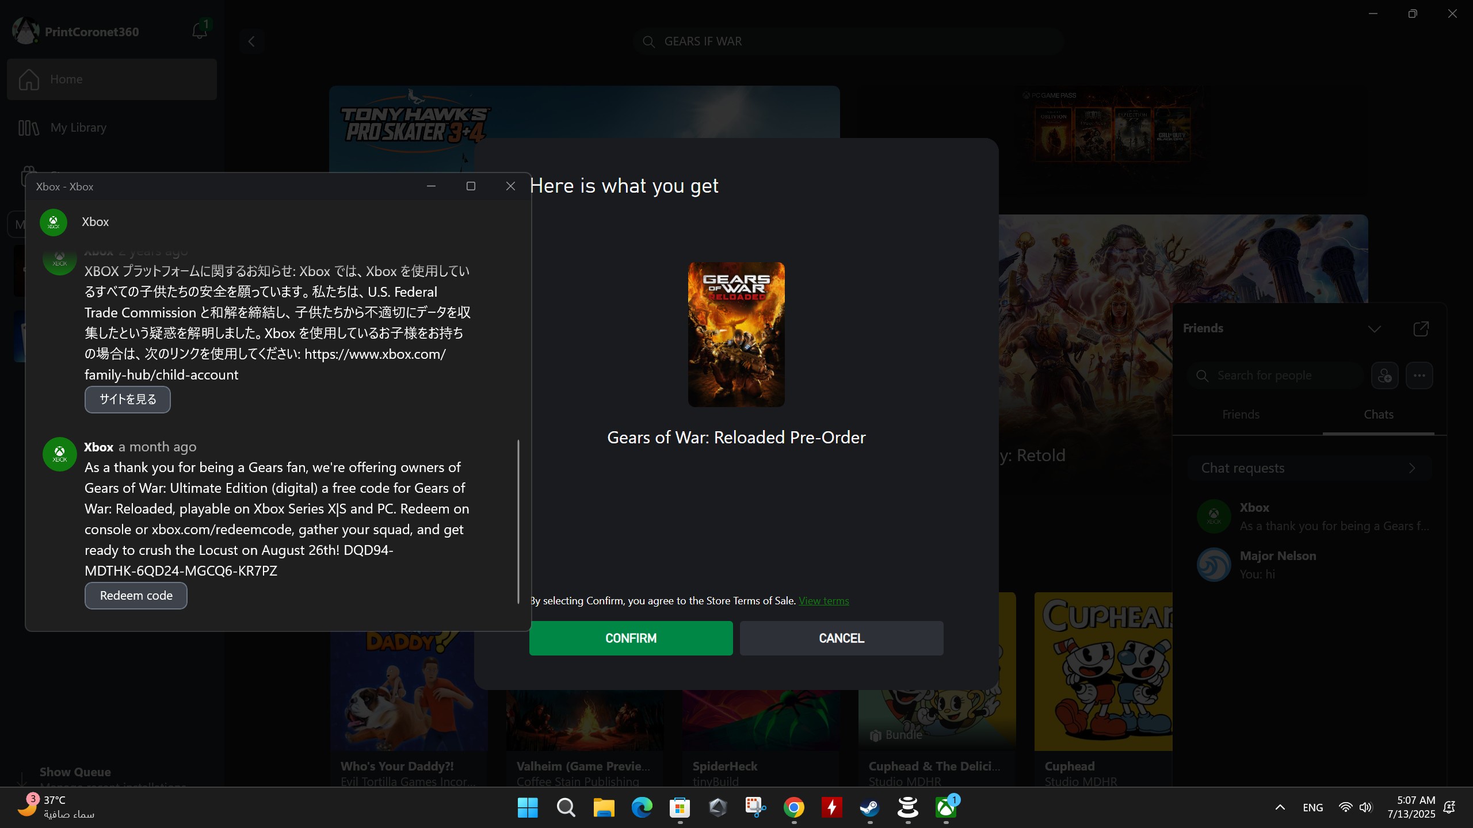Click the ENG language indicator
1473x828 pixels.
(1313, 807)
